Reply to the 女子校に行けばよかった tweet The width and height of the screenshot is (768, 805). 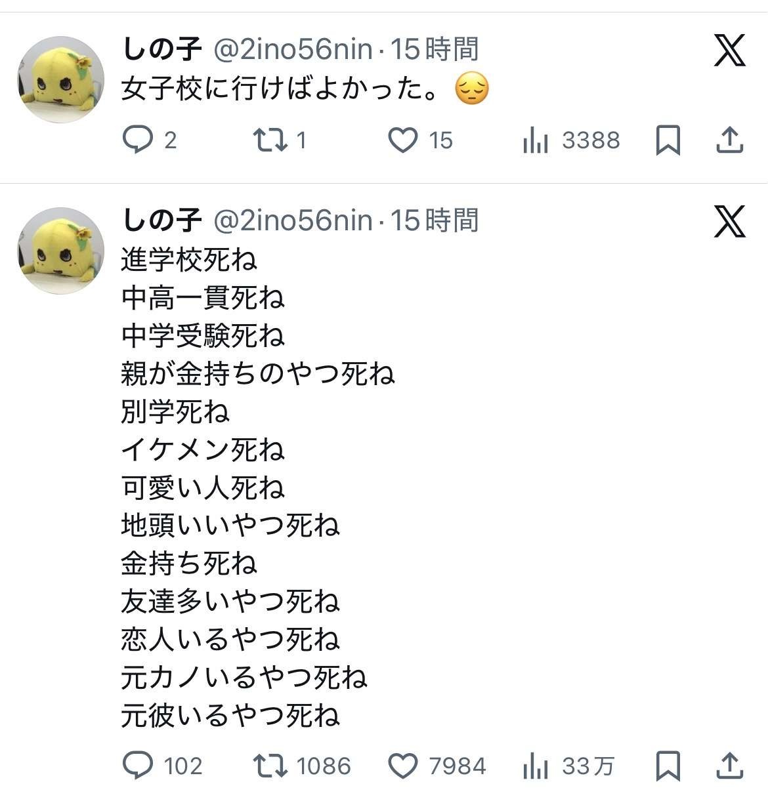coord(138,140)
